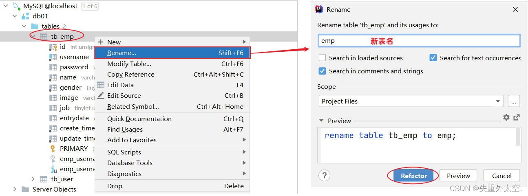Expand the tb_user table node
Viewport: 528px width, 196px height.
tap(33, 179)
